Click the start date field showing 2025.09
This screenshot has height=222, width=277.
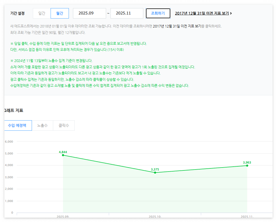[89, 13]
